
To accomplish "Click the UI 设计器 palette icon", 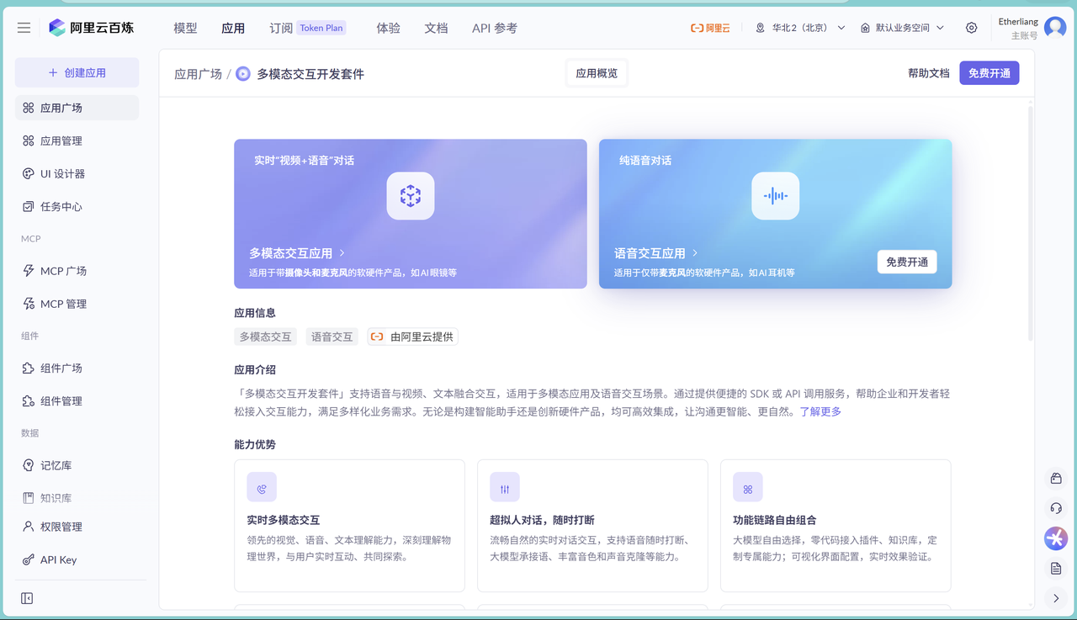I will pyautogui.click(x=29, y=173).
